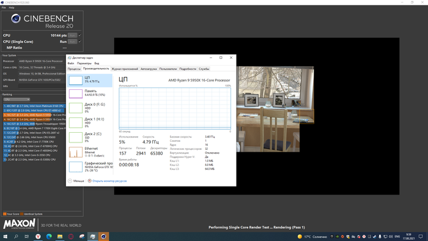Screen dimensions: 428x241
Task: Select Ethernet in Task Manager sidebar
Action: pos(90,152)
